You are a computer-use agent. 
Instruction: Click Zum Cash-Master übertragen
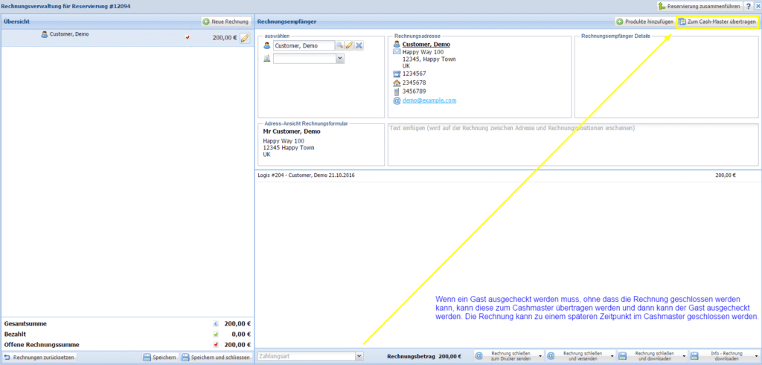tap(717, 22)
